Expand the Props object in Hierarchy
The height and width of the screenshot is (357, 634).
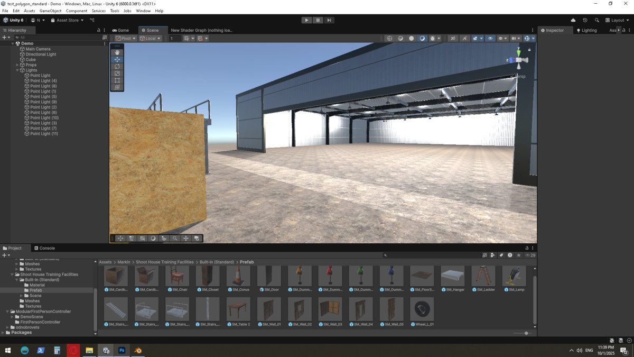point(17,65)
